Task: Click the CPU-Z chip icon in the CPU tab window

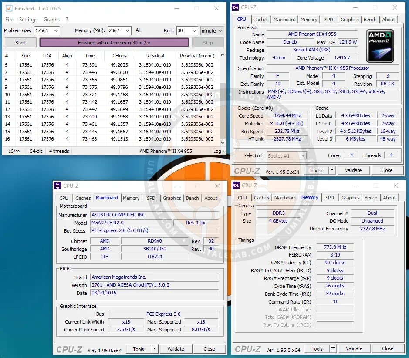Action: coord(235,7)
